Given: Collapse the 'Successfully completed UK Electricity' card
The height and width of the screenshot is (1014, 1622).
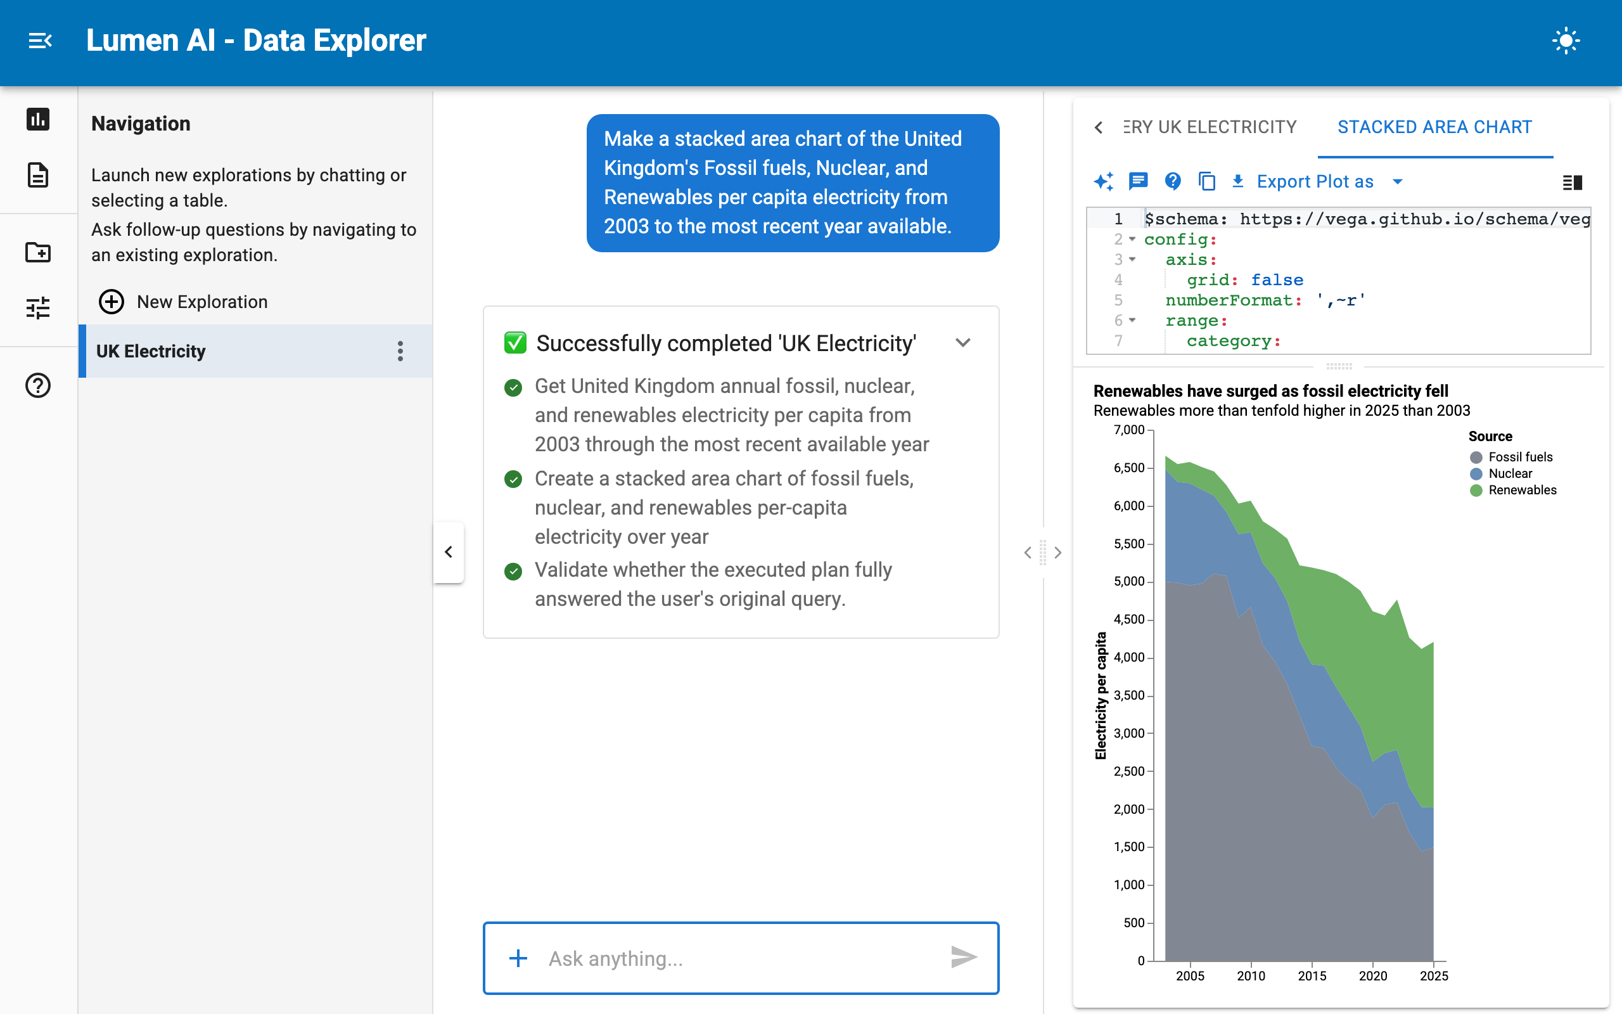Looking at the screenshot, I should 962,343.
